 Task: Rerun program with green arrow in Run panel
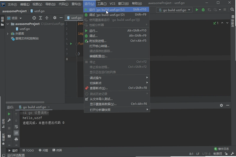pos(9,114)
